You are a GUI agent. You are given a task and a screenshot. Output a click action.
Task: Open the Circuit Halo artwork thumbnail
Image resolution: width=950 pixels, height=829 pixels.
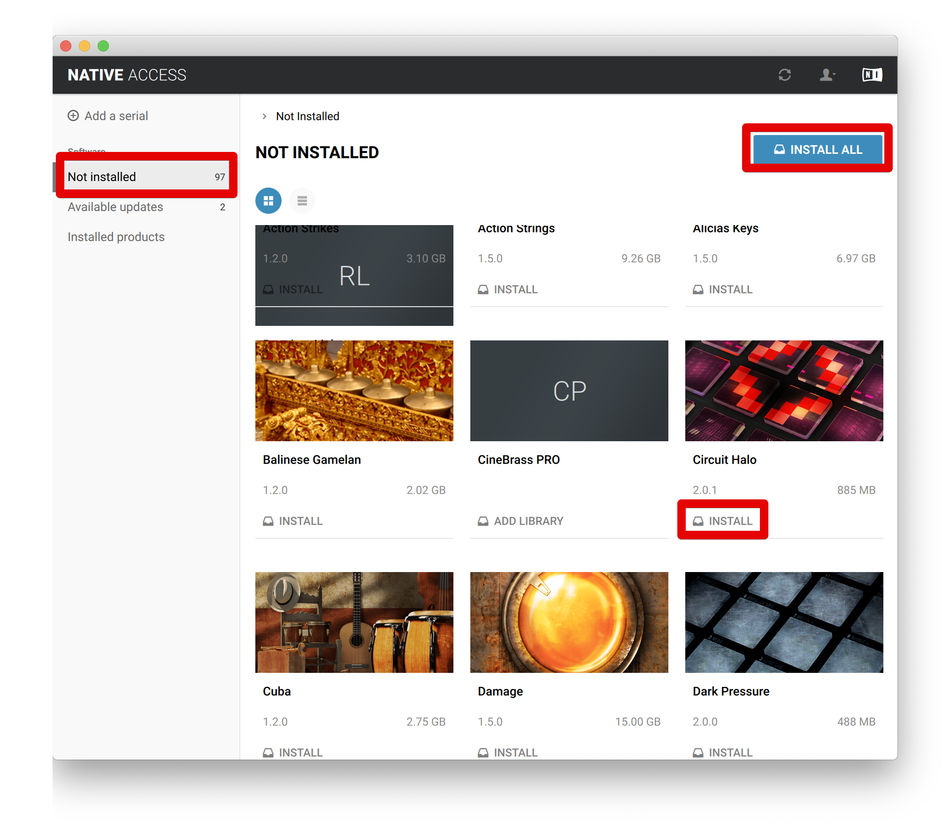784,391
